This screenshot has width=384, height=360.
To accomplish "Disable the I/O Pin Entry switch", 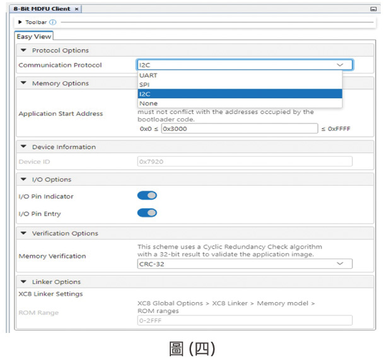I will [x=147, y=213].
